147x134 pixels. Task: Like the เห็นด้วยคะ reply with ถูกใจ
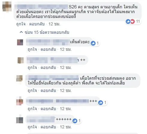pos(32,50)
